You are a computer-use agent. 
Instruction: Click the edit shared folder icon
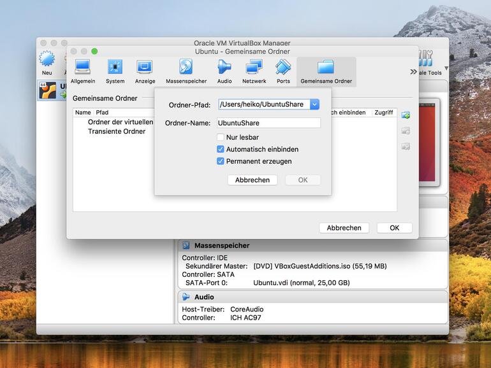tap(406, 131)
